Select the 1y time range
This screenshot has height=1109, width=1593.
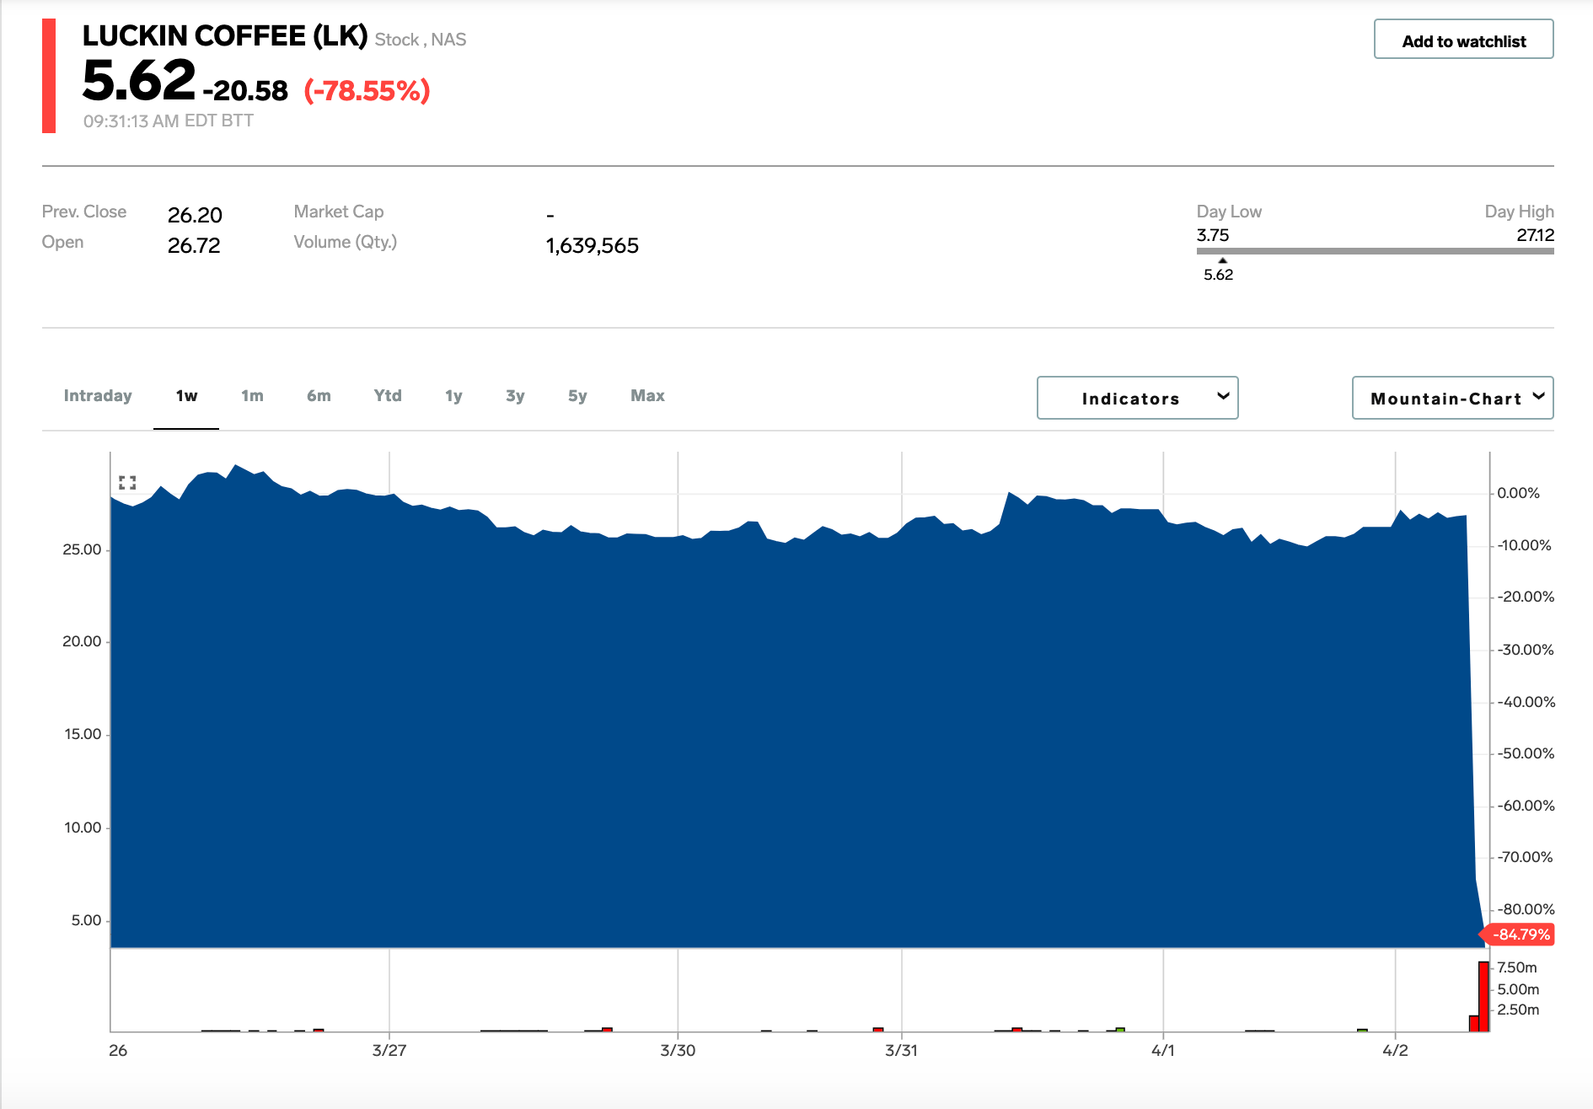(x=453, y=396)
